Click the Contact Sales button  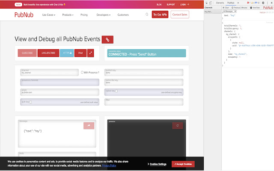[180, 15]
